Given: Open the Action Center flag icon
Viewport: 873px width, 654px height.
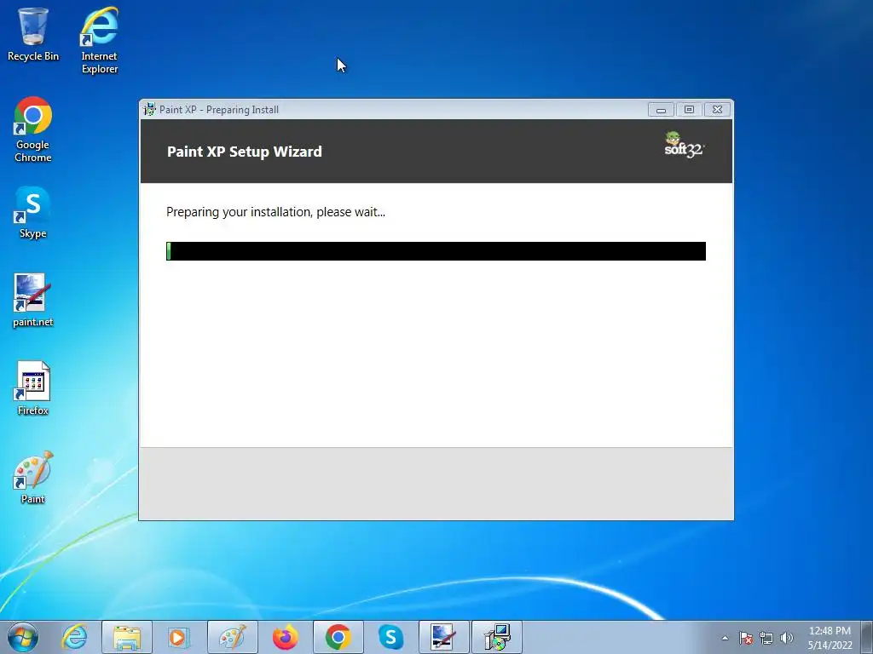Looking at the screenshot, I should (746, 638).
